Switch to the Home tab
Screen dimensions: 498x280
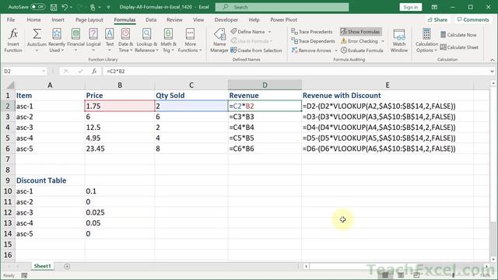pyautogui.click(x=33, y=19)
